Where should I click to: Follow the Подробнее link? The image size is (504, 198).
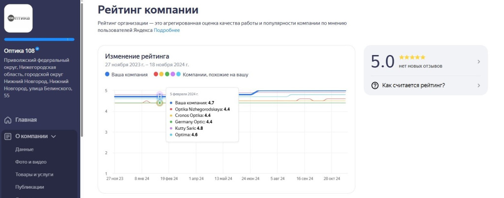tap(167, 30)
